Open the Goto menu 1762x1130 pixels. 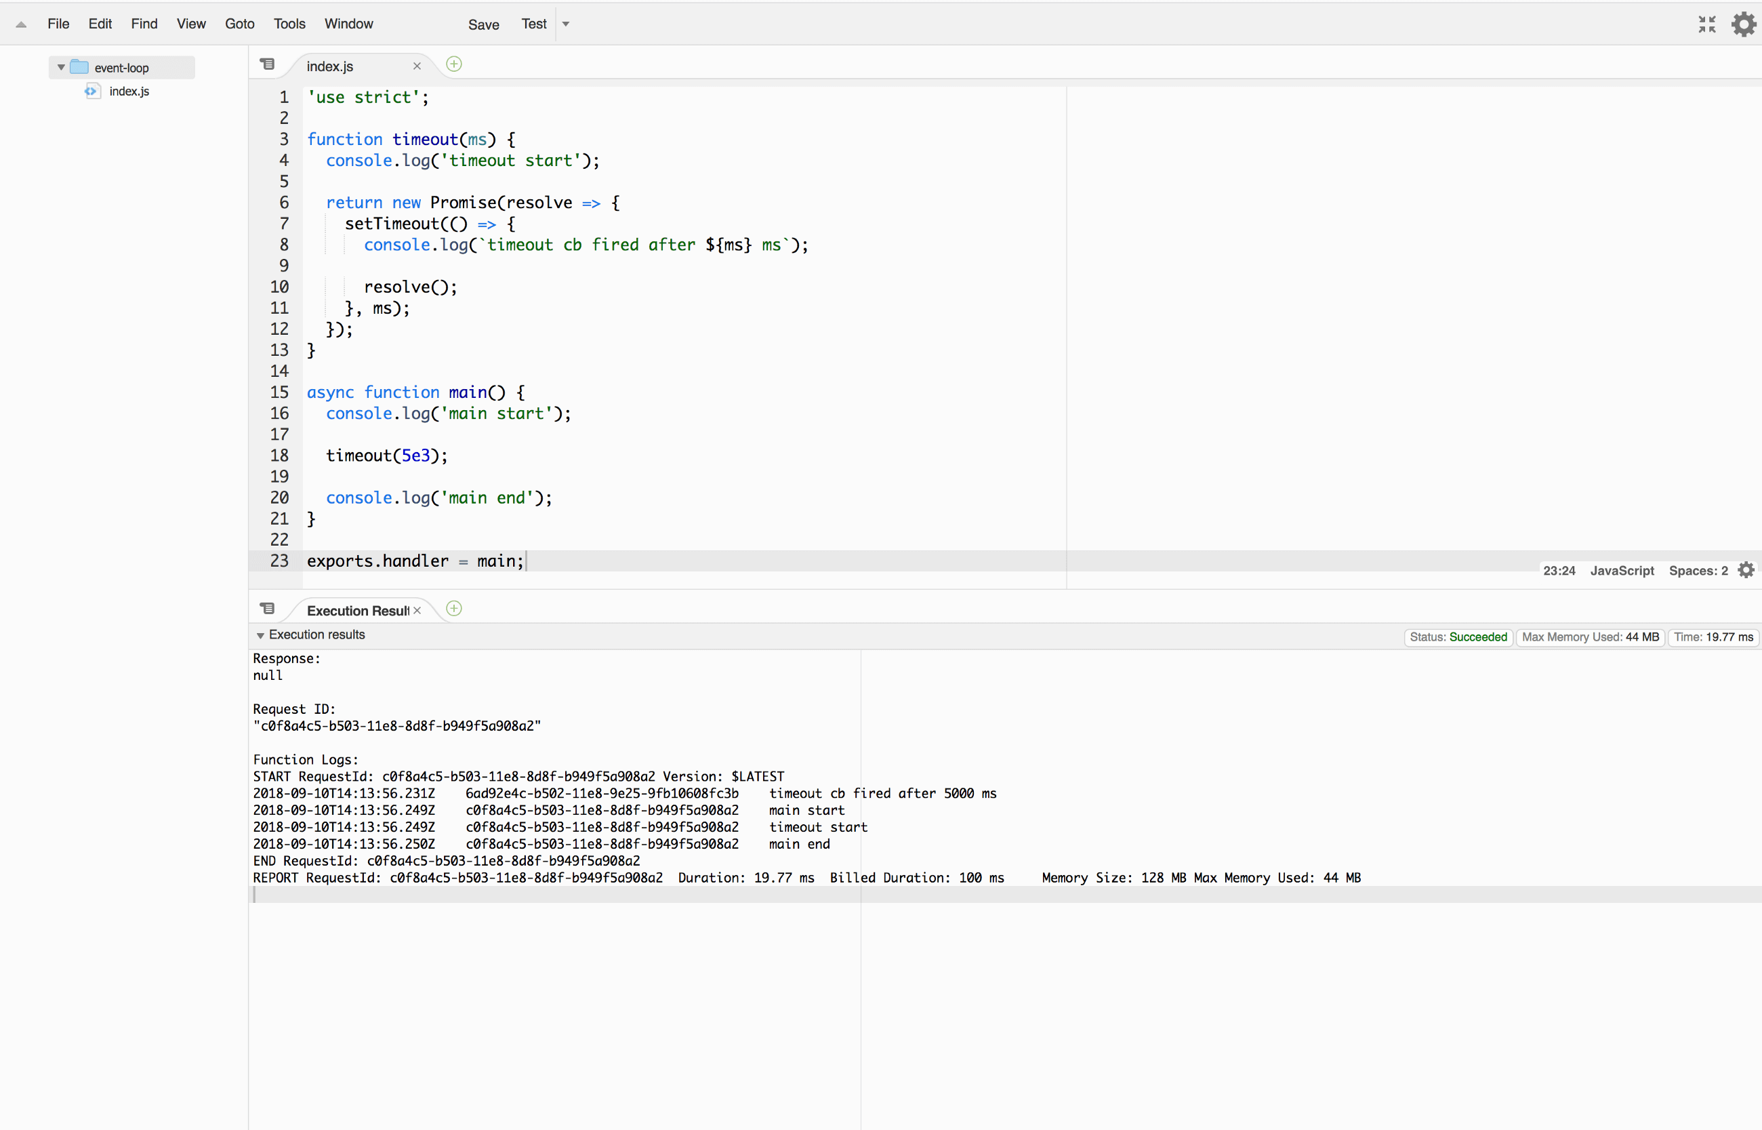[239, 24]
